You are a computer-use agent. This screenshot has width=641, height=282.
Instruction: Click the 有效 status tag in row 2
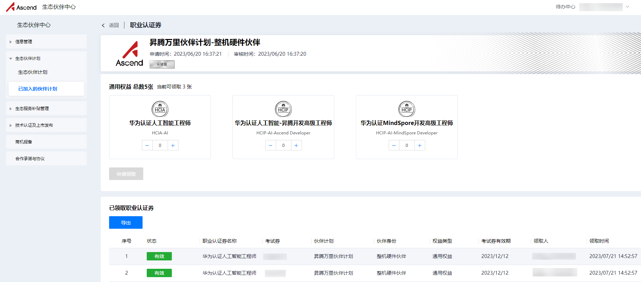tap(159, 273)
